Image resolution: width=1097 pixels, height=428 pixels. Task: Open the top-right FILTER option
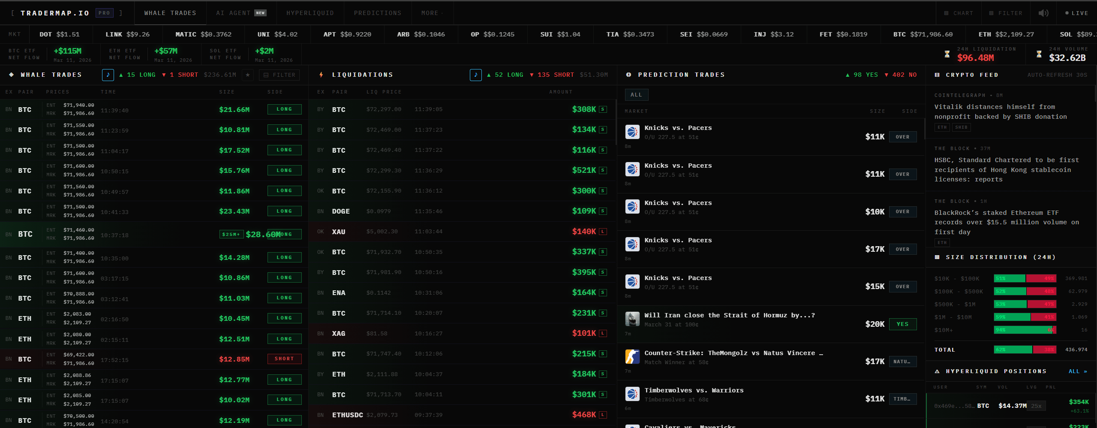[1006, 13]
